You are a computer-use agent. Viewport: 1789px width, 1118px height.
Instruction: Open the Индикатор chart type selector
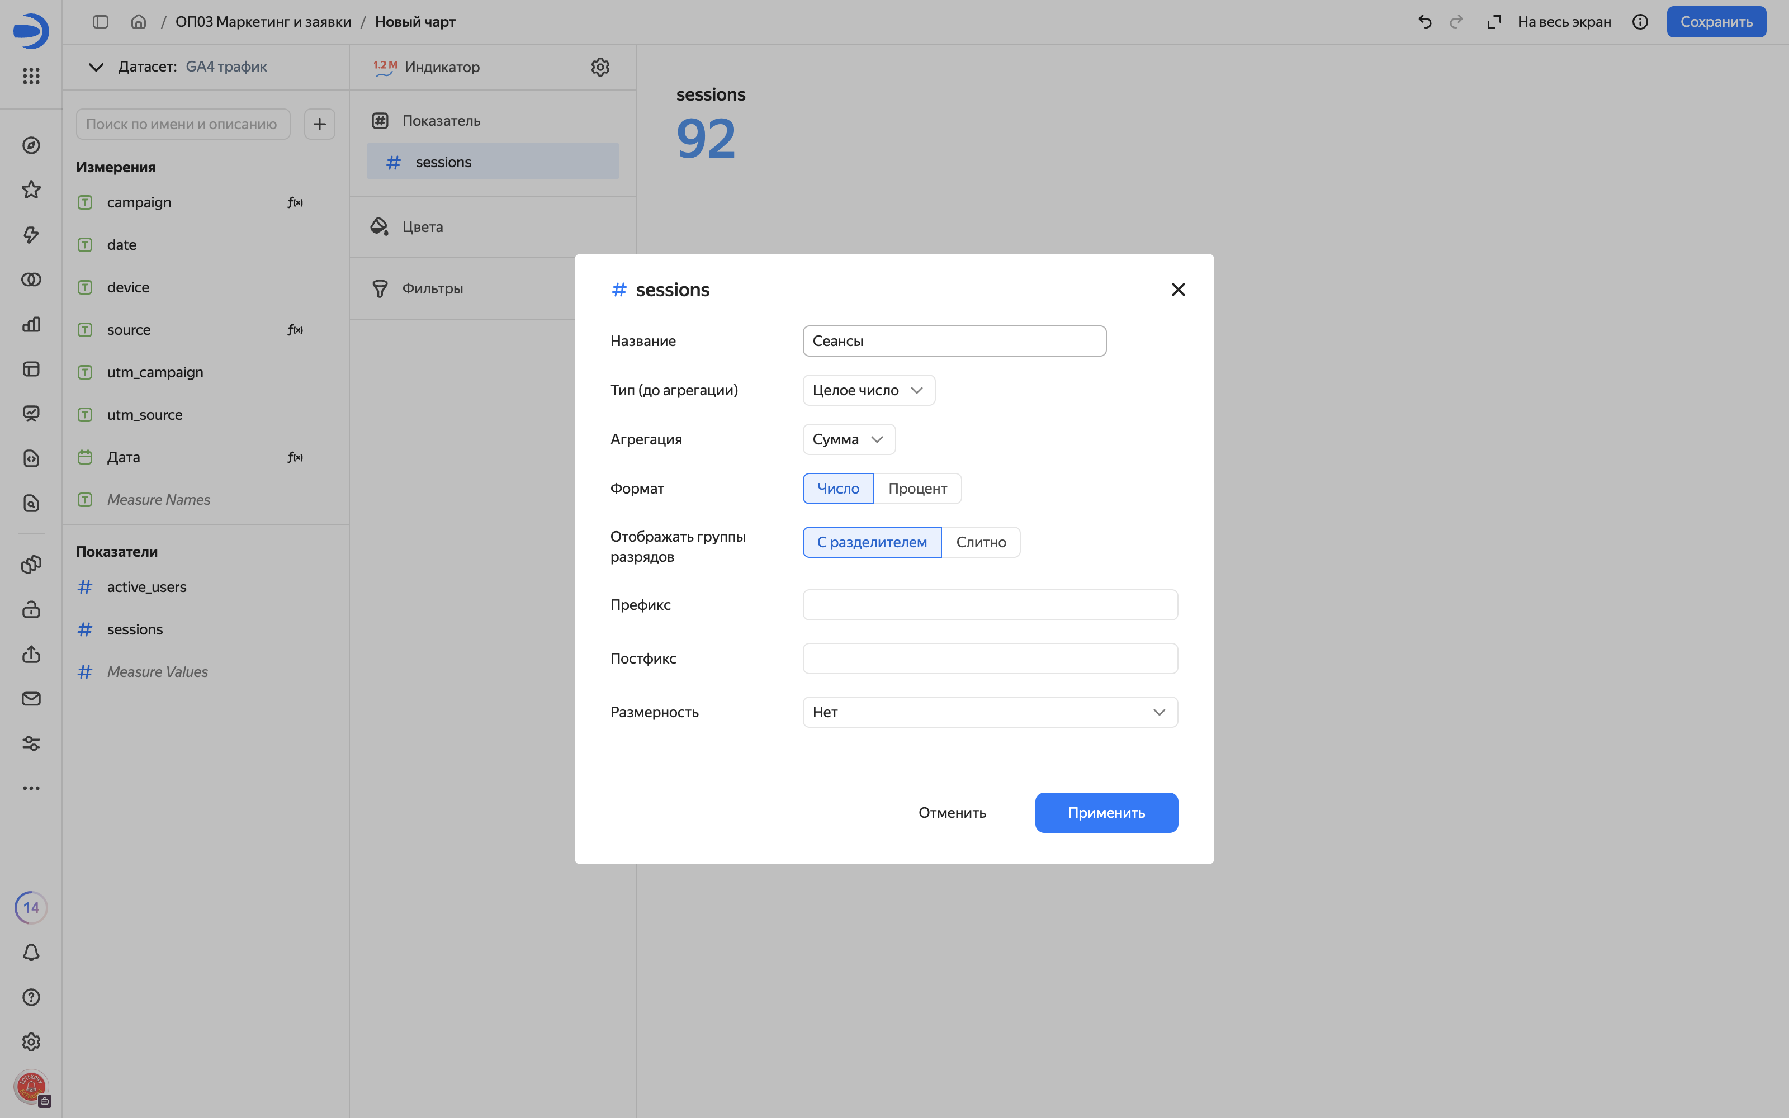[427, 67]
